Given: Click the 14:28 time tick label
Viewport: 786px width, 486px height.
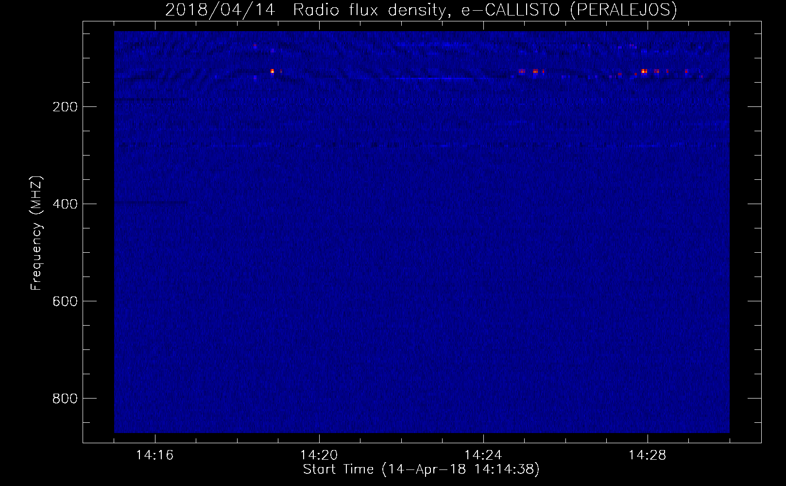Looking at the screenshot, I should 648,455.
